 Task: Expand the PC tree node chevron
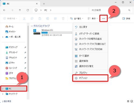click(3, 89)
